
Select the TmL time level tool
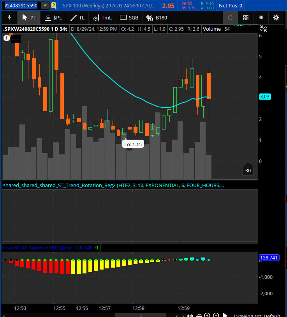pos(102,18)
